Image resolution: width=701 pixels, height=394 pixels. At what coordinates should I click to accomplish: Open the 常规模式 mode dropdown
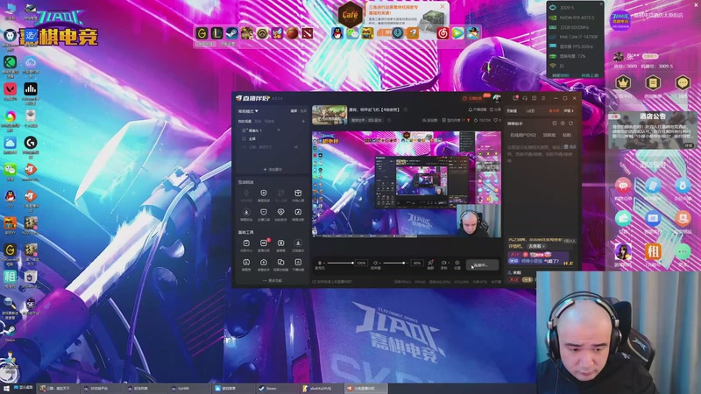pyautogui.click(x=248, y=111)
